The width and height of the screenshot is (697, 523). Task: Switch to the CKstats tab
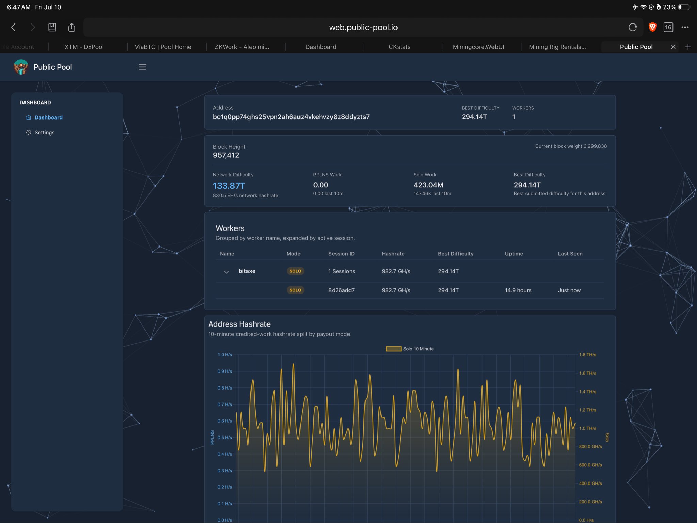[400, 47]
